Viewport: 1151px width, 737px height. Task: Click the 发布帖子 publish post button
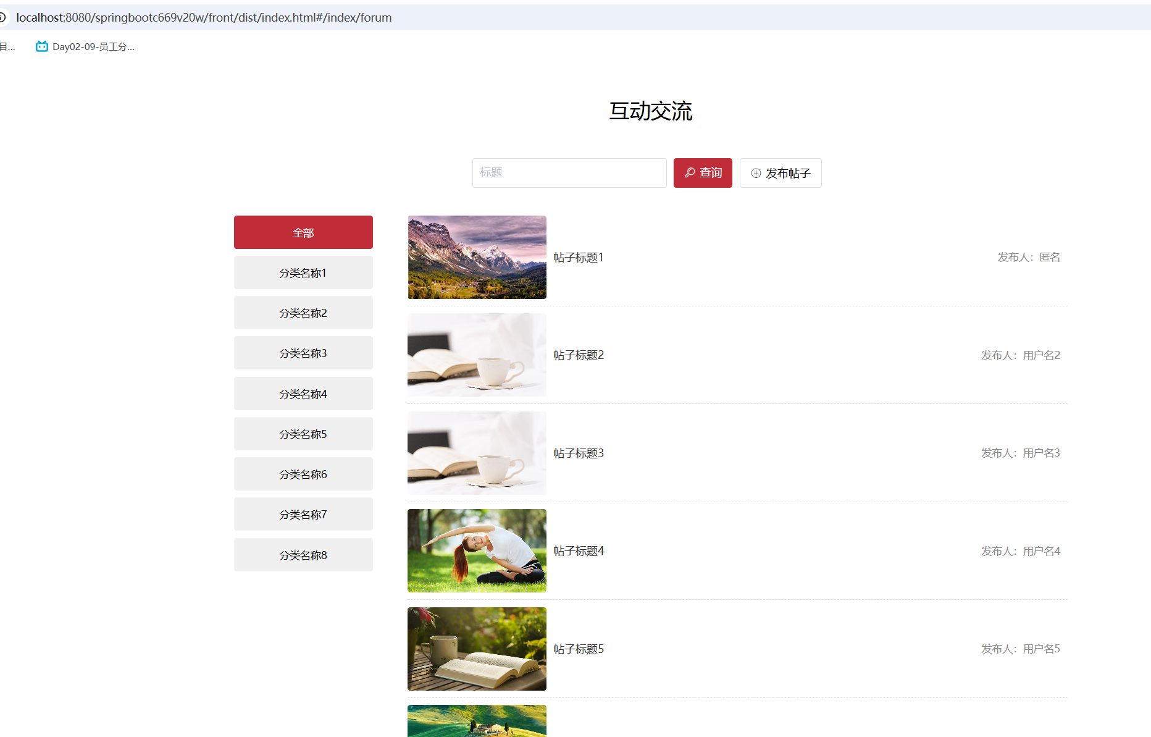[x=781, y=173]
